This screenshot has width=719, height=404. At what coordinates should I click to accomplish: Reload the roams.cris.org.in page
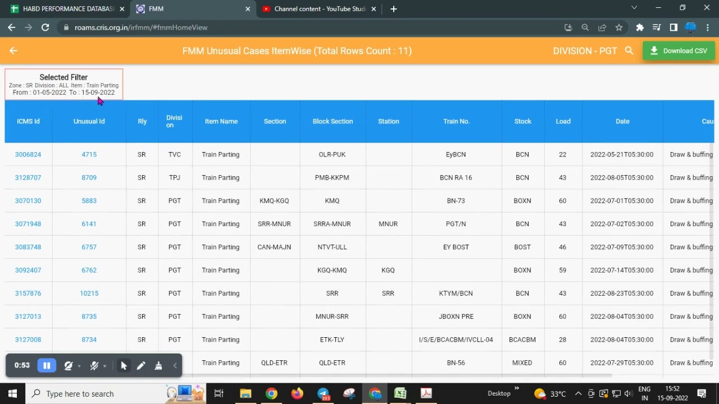(x=45, y=27)
